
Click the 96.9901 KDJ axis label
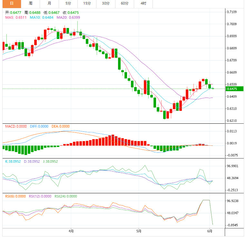(232, 166)
